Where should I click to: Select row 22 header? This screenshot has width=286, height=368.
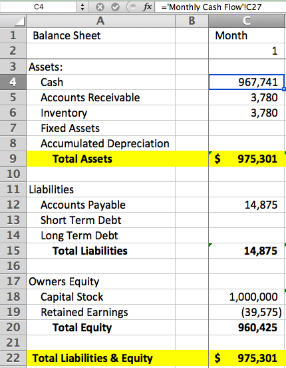click(13, 358)
